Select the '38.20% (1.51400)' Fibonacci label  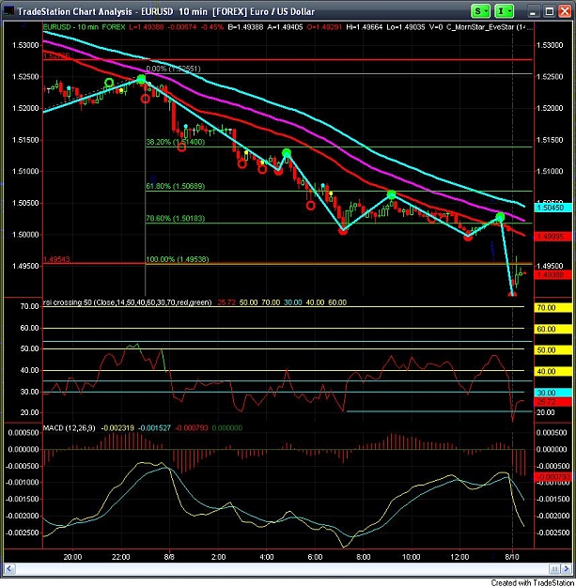click(176, 142)
